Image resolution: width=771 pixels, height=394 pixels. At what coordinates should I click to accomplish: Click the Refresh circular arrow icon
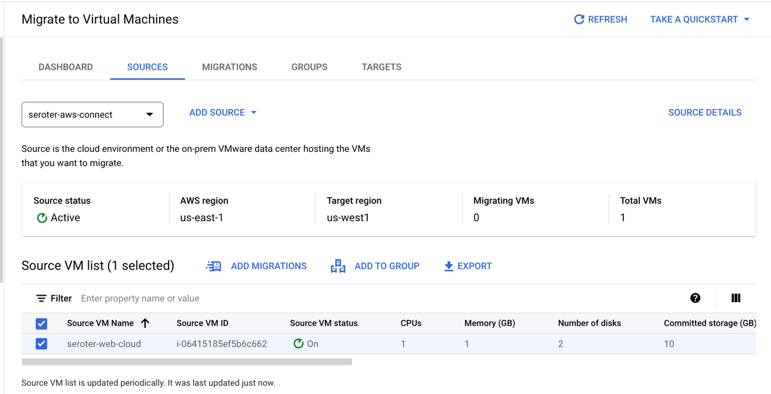coord(579,19)
